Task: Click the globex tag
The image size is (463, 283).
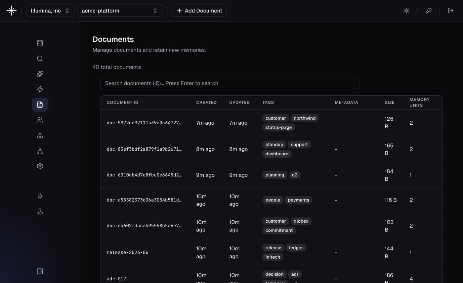Action: click(301, 221)
